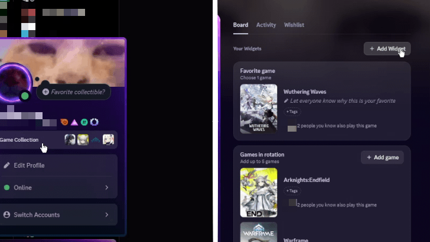Click the profile banner image
430x242 pixels.
coord(63,62)
